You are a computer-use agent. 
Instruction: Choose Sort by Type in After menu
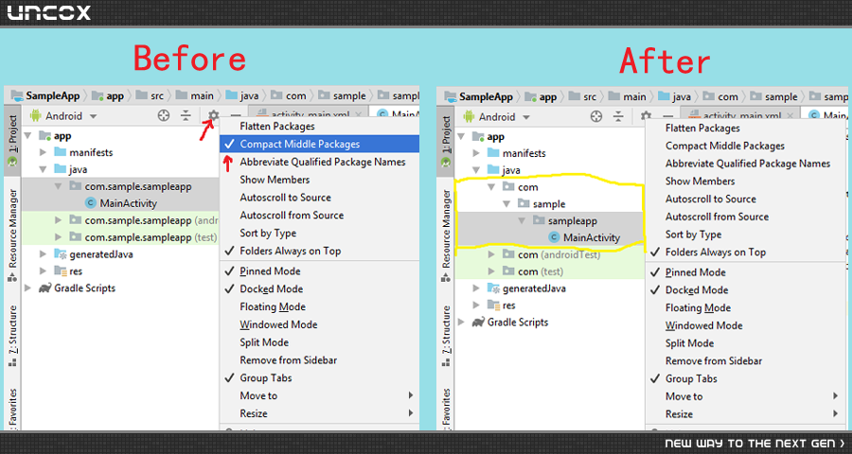(x=746, y=234)
